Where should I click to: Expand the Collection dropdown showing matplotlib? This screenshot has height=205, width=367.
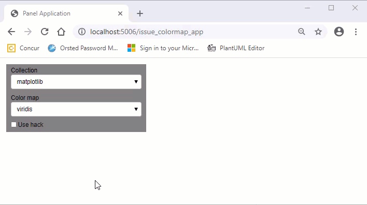(x=76, y=82)
